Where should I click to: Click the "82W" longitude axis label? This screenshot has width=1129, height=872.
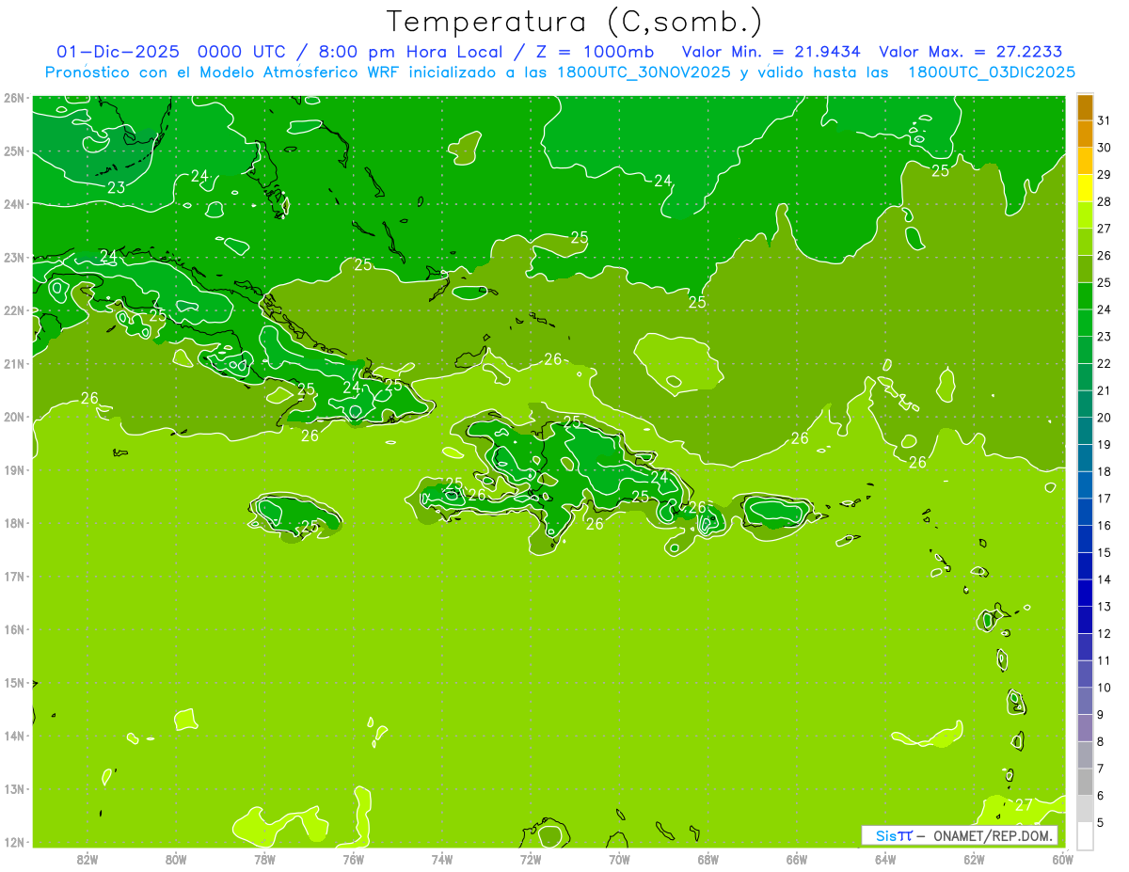pos(87,859)
